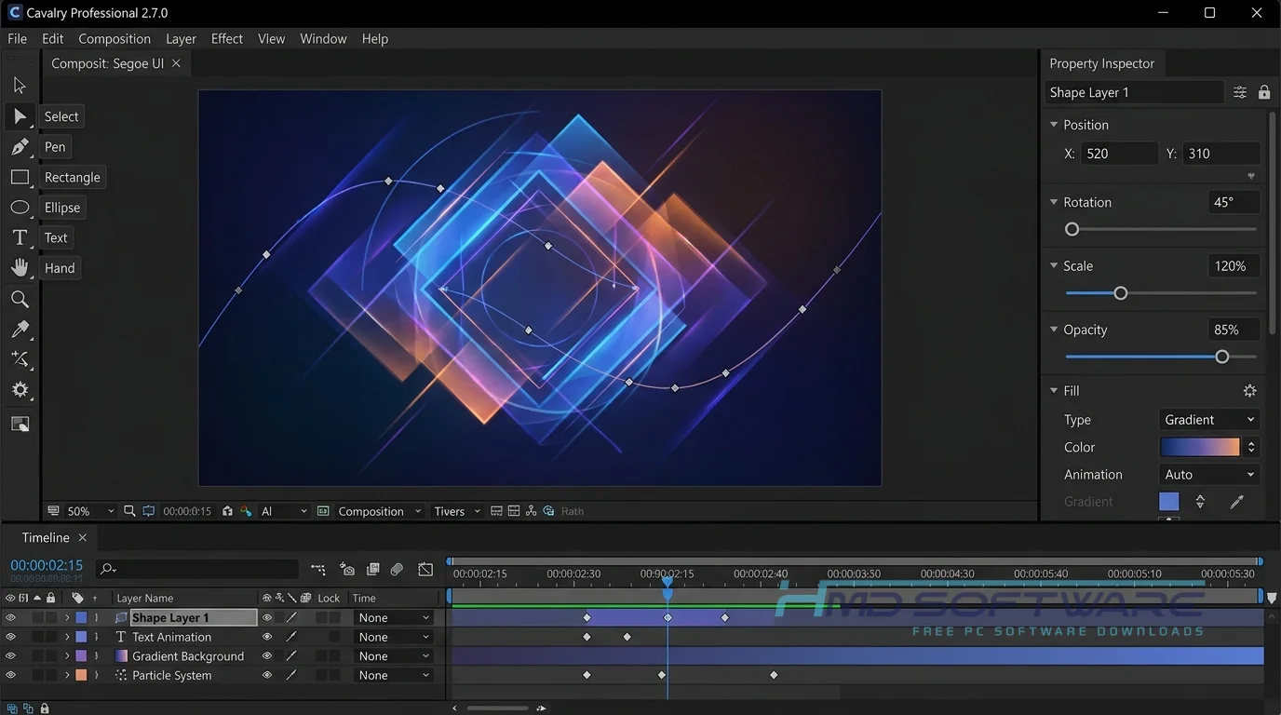Open the Effect menu
The height and width of the screenshot is (715, 1281).
point(226,39)
